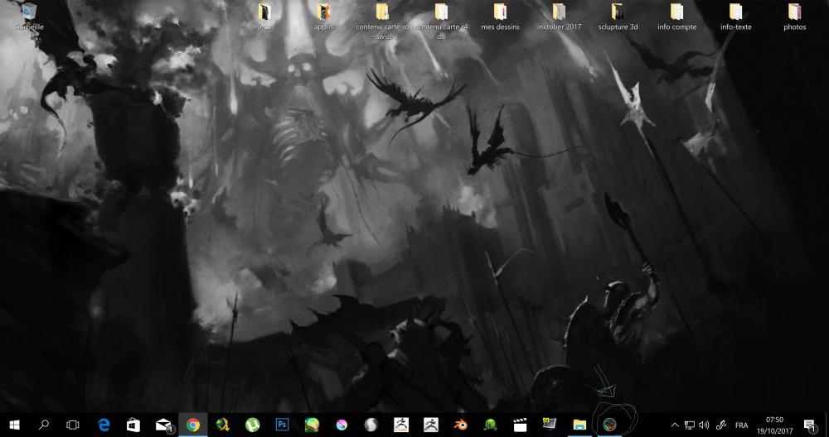Image resolution: width=829 pixels, height=437 pixels.
Task: Open the clapperboard video app
Action: point(520,425)
